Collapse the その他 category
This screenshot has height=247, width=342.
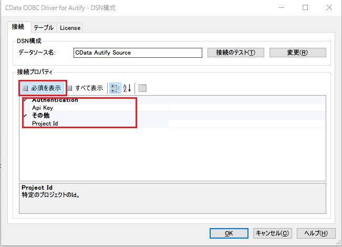[25, 116]
